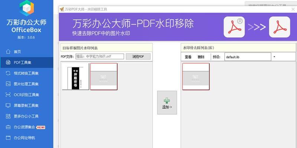Viewport: 297px width, 148px height.
Task: Click the window title bar app icon
Action: pos(62,9)
